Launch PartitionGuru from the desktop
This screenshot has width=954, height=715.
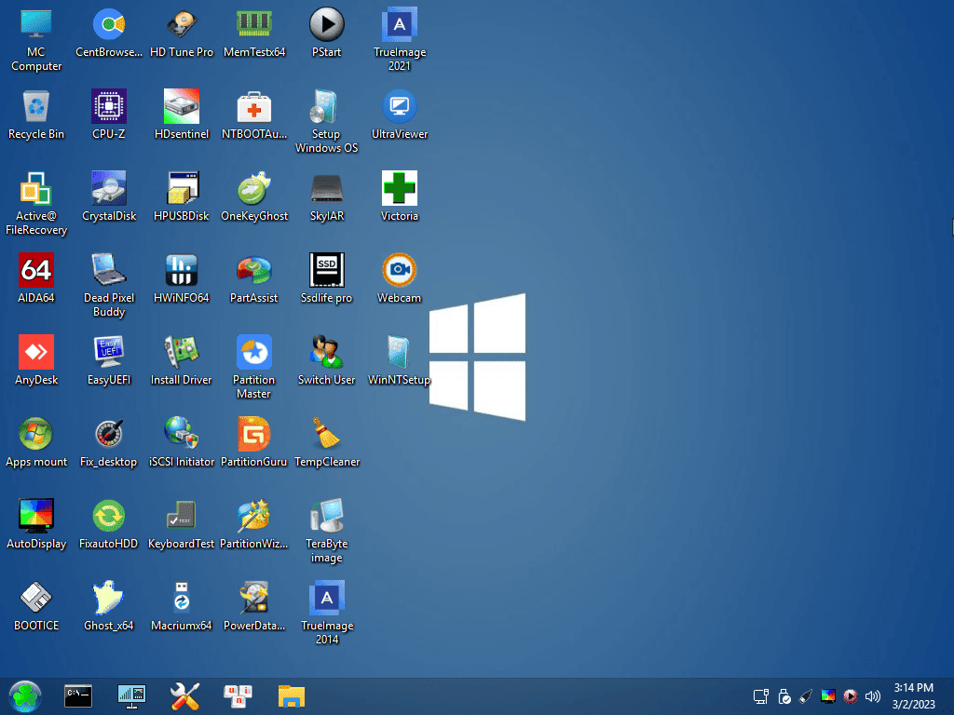point(254,434)
